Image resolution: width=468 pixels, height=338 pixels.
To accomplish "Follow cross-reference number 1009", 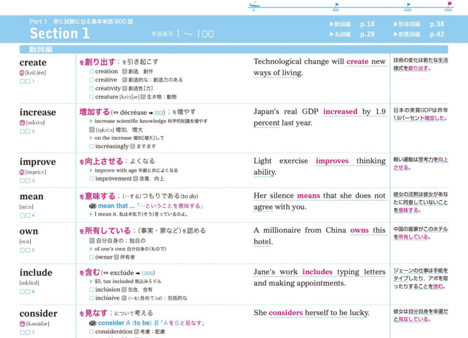I will [x=147, y=274].
